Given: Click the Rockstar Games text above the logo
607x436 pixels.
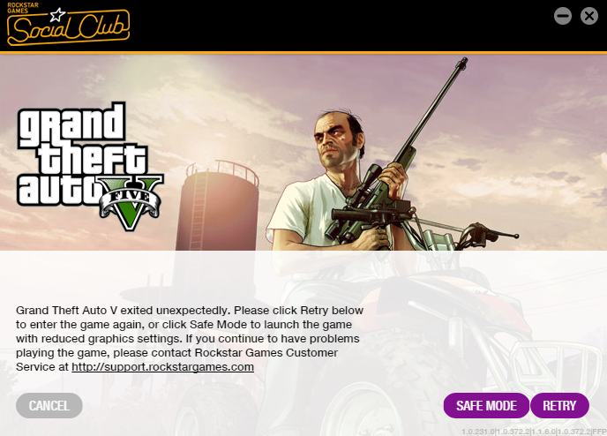Looking at the screenshot, I should click(x=22, y=8).
